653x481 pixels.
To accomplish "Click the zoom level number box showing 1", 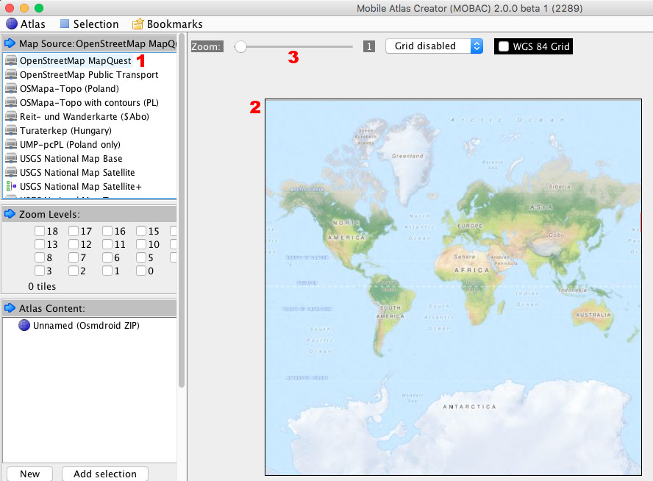I will (369, 46).
